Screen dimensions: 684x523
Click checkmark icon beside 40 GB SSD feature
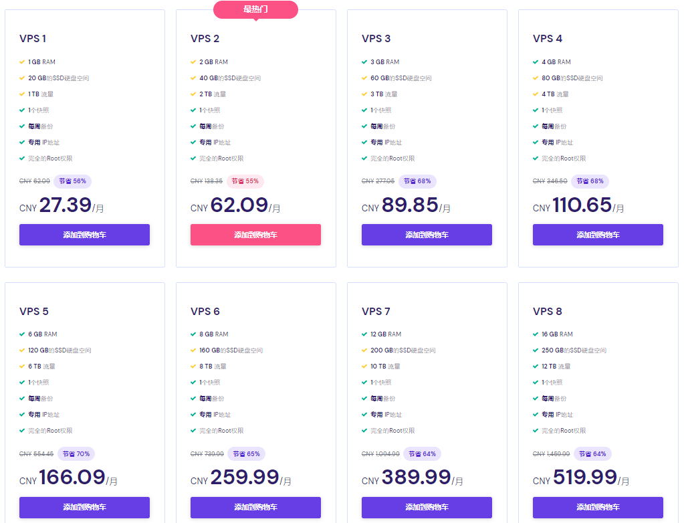click(193, 78)
